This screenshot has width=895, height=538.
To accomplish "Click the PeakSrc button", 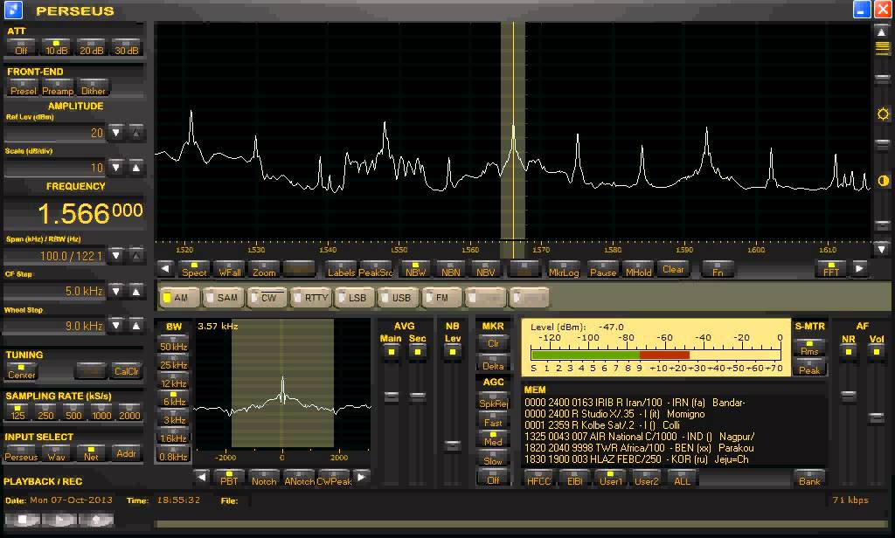I will point(376,269).
